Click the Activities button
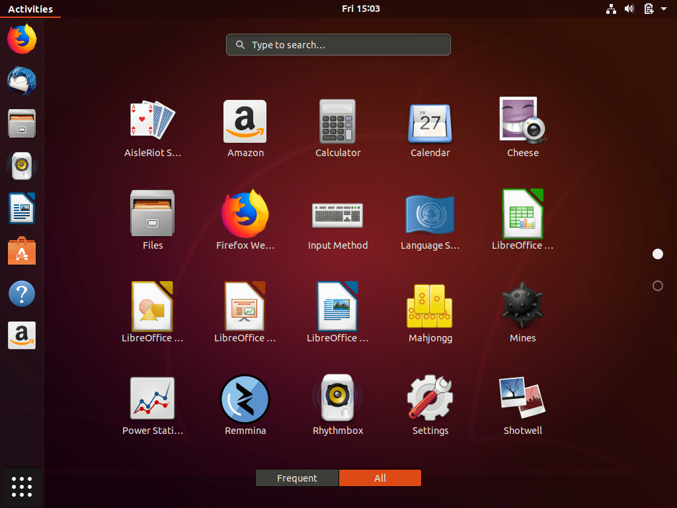This screenshot has height=508, width=677. 30,9
